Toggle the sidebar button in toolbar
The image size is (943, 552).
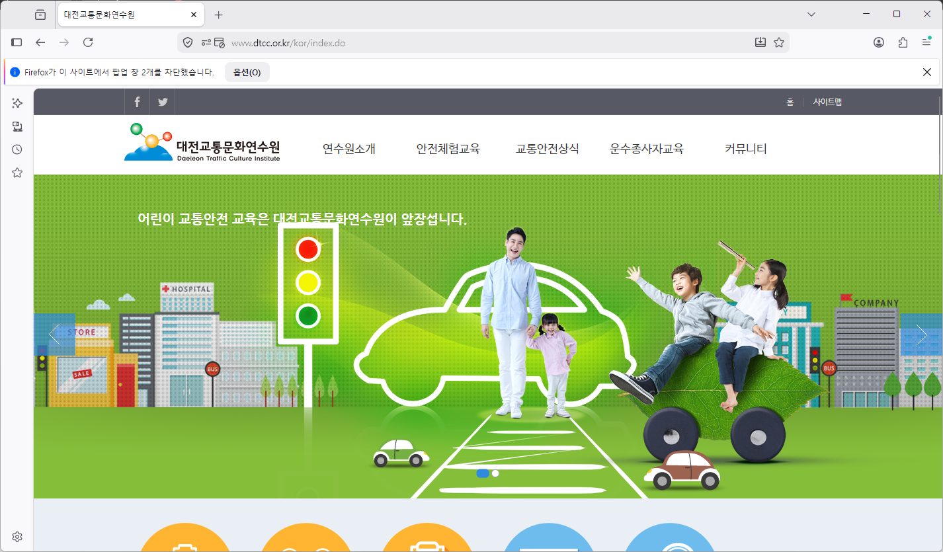click(17, 42)
